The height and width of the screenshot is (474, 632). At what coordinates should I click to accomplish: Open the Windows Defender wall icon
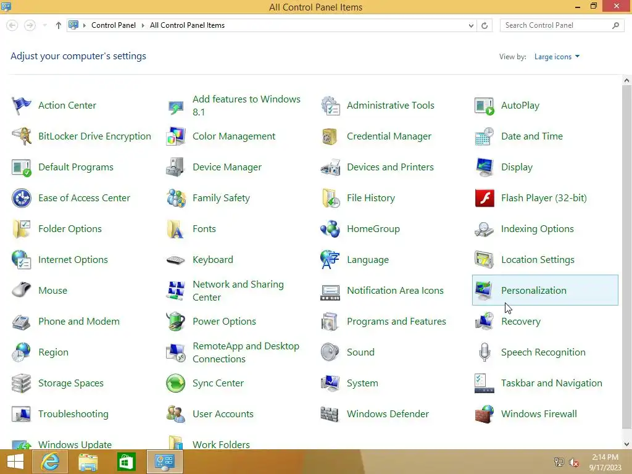tap(330, 414)
